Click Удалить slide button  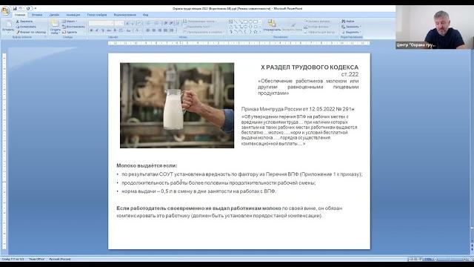click(x=70, y=32)
